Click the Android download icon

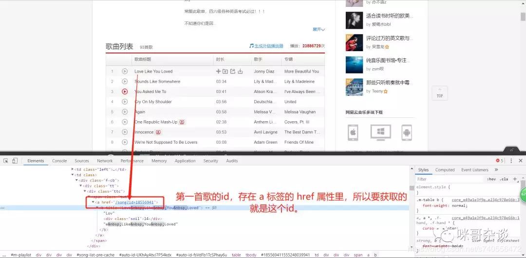[407, 132]
